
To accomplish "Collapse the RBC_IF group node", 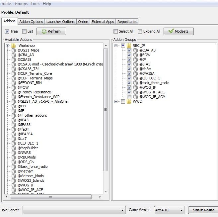I will [116, 46].
